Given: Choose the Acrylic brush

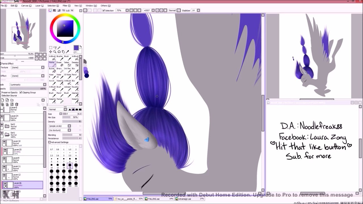Looking at the screenshot, I should coord(52,82).
